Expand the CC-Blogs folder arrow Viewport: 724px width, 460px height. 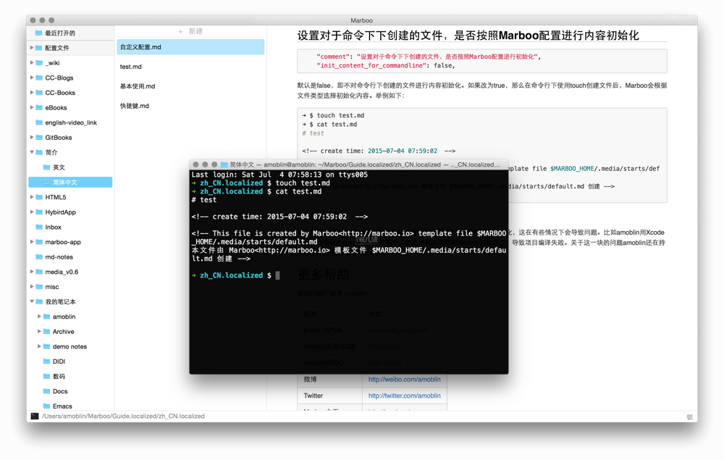32,78
